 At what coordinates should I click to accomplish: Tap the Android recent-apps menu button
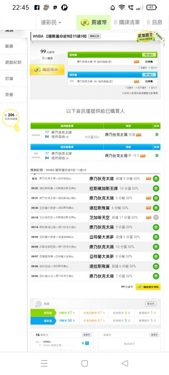(44, 363)
